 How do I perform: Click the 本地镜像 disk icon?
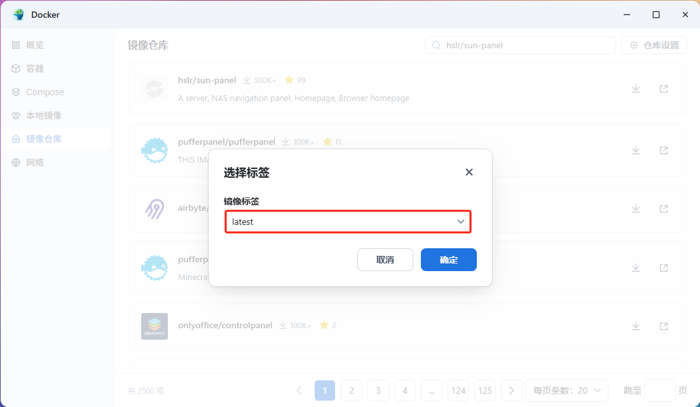click(x=16, y=116)
